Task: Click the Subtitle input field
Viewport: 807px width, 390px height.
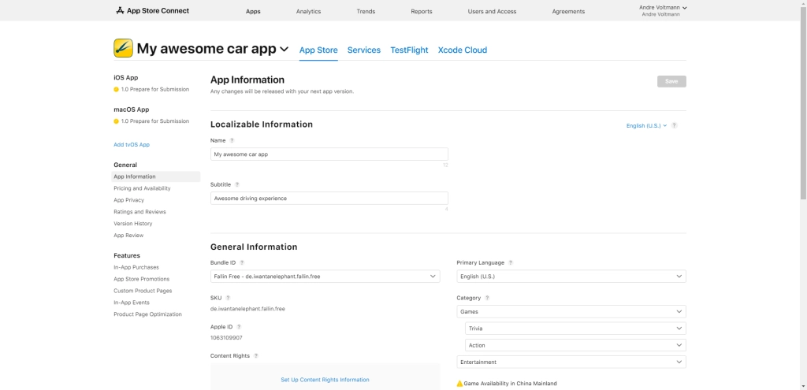Action: coord(329,198)
